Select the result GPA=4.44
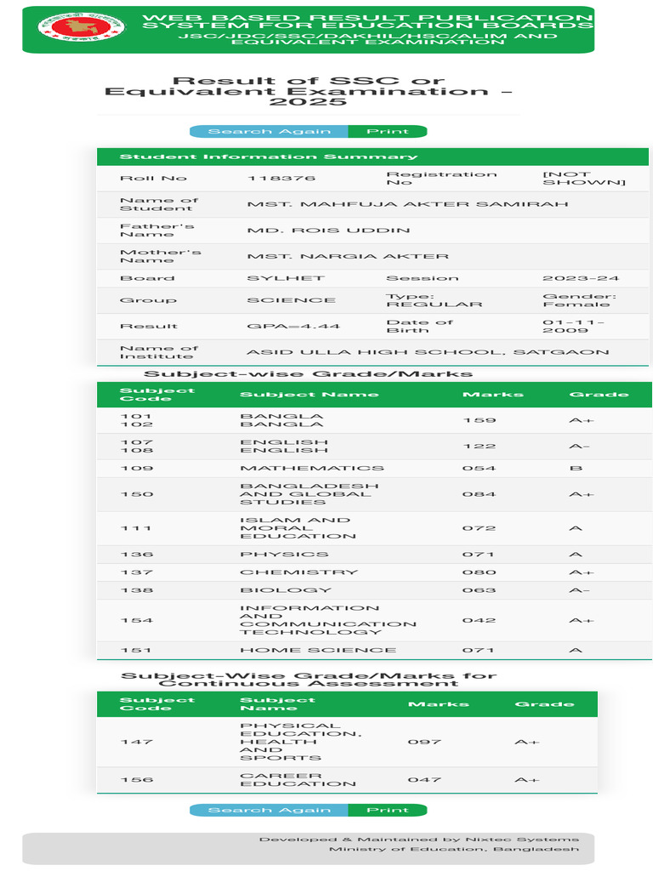This screenshot has height=871, width=653. pos(293,327)
